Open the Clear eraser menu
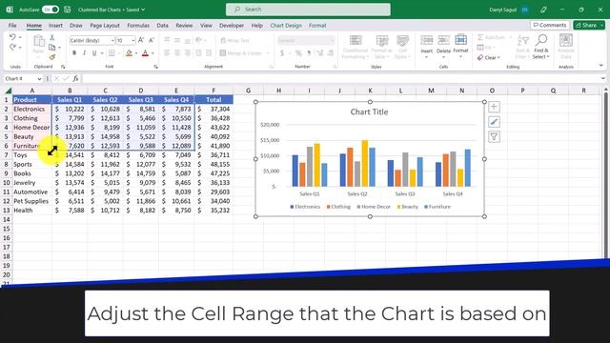610x343 pixels. [489, 57]
